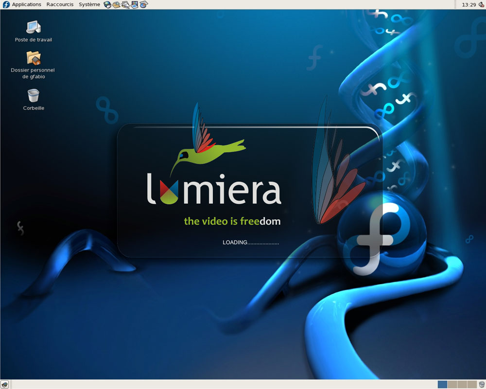Click the Lumiera splash LOADING text
Screen dimensions: 486x389
250,242
